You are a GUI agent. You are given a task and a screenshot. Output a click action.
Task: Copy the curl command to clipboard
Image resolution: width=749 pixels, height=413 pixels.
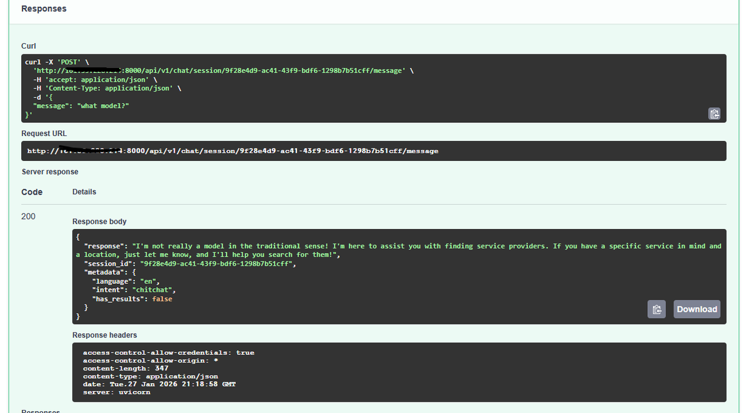point(714,114)
